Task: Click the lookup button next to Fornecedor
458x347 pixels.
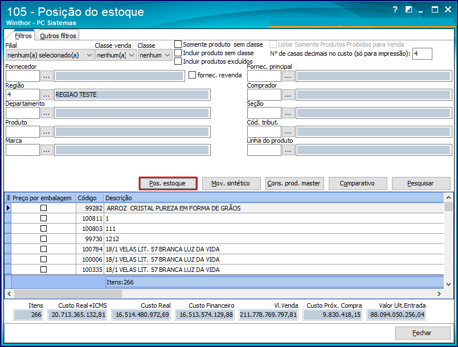Action: [x=47, y=76]
